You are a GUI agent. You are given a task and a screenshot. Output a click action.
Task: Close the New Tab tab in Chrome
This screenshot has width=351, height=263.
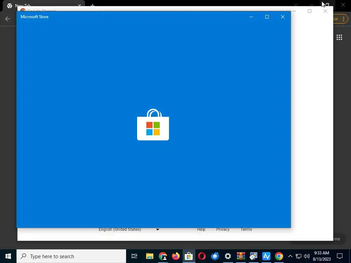pyautogui.click(x=80, y=5)
